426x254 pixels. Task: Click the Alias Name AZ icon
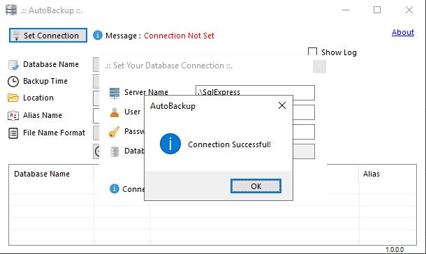click(x=13, y=116)
